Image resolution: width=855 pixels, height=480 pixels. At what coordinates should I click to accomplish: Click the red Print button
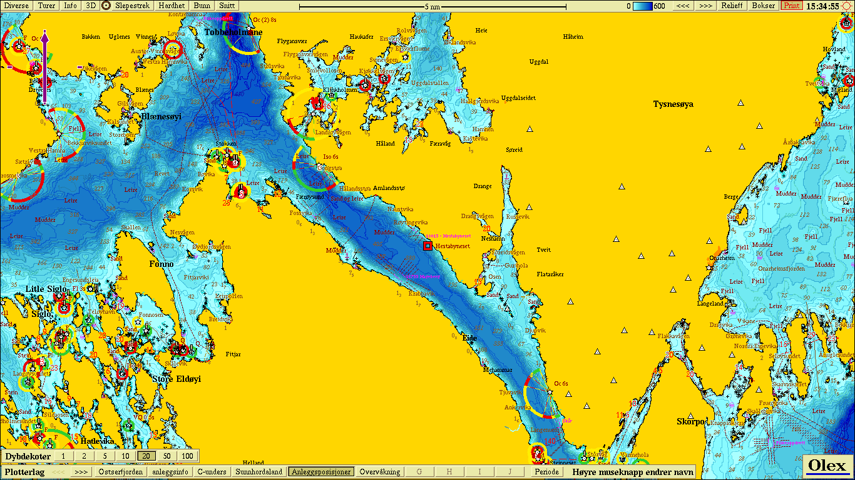coord(791,6)
